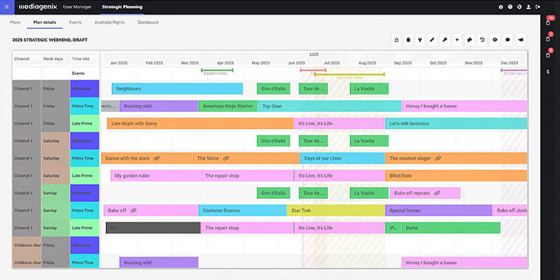The width and height of the screenshot is (560, 280).
Task: Click the plus icon to add an item
Action: point(457,40)
